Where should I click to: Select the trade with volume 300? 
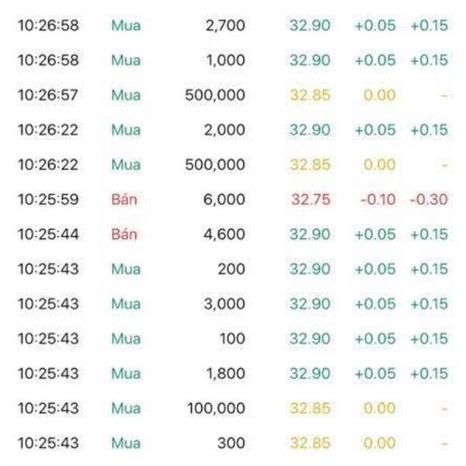(x=233, y=443)
